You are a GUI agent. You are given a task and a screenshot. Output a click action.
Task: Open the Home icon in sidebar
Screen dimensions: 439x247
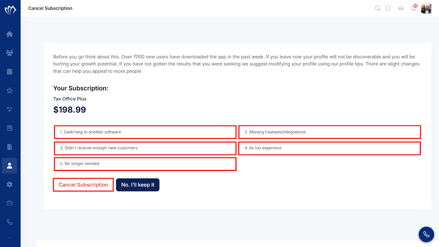coord(10,34)
